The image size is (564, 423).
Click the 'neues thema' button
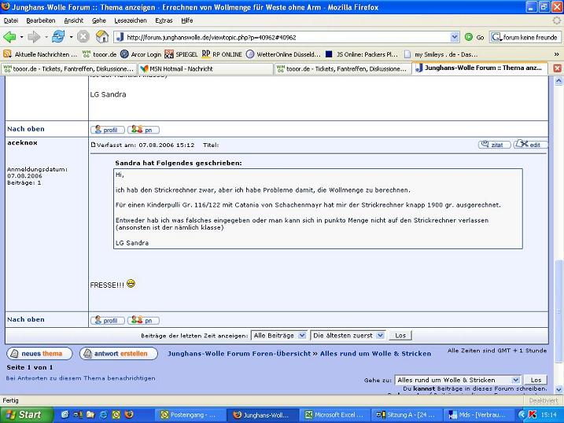36,354
